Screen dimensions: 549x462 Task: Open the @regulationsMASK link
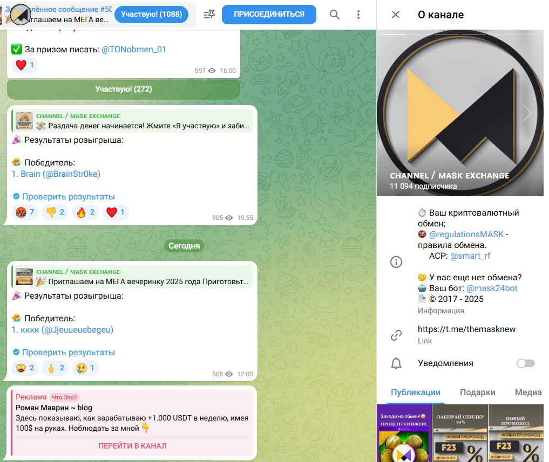click(x=466, y=235)
